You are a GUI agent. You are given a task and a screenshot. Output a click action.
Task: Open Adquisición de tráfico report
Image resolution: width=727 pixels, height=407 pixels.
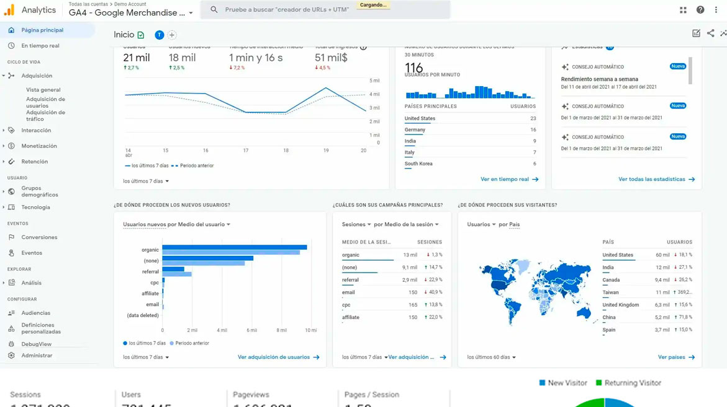[45, 116]
